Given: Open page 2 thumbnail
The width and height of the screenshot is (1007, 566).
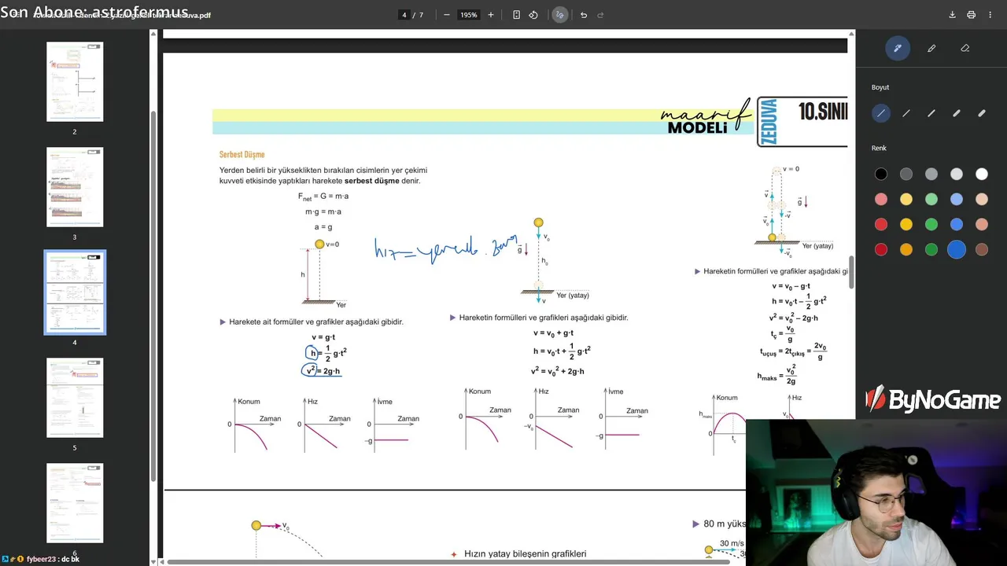Looking at the screenshot, I should [75, 82].
